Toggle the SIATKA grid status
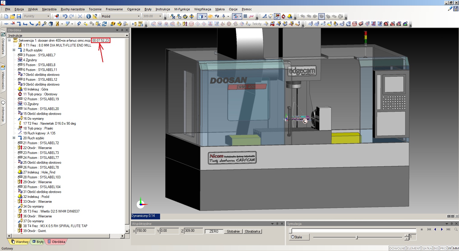Screen dimensions: 459x251 click(x=427, y=248)
